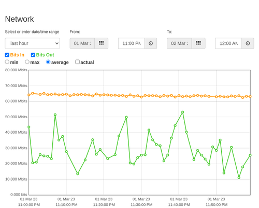Click the To date field '02 Mar'

click(179, 43)
